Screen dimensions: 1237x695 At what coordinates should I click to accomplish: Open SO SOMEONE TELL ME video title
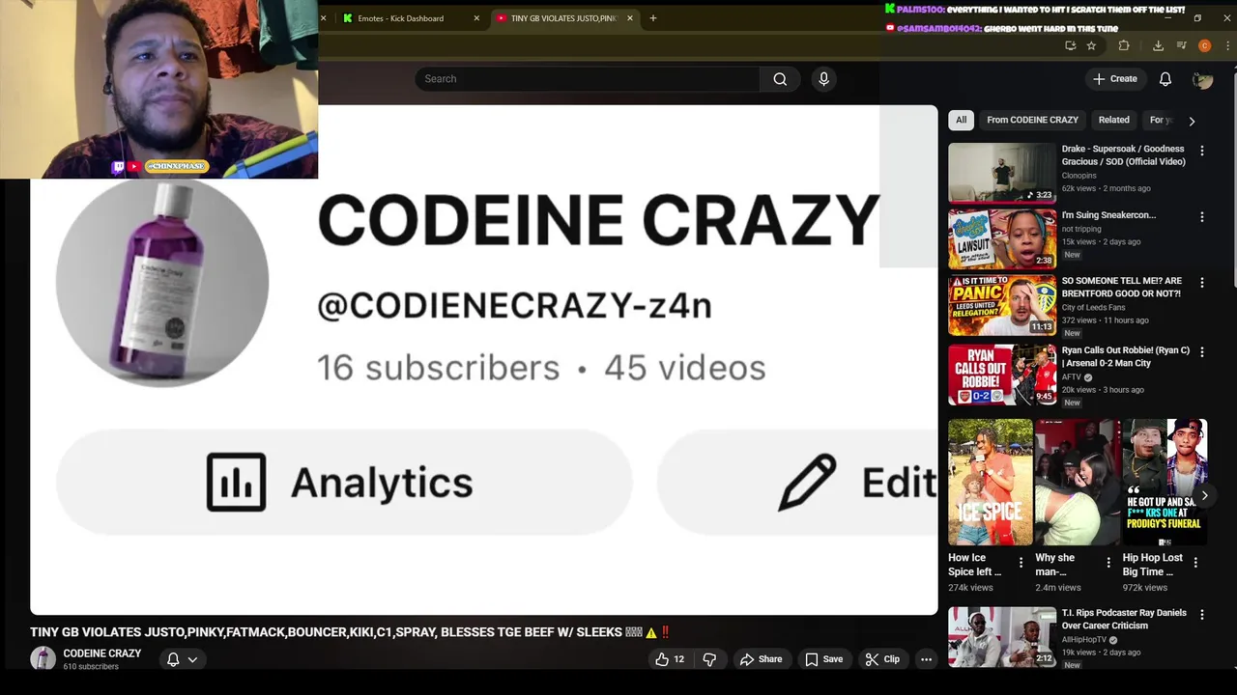1121,287
